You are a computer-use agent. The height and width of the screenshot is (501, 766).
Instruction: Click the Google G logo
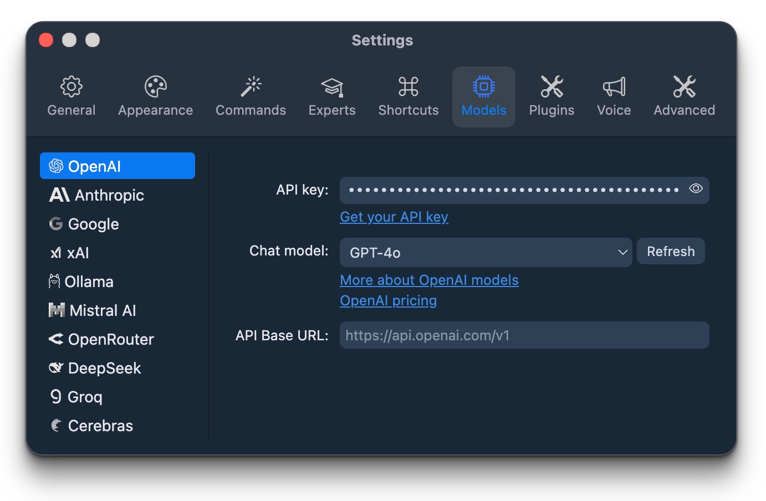coord(56,223)
